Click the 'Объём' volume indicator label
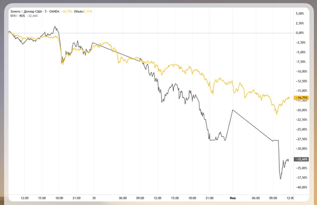This screenshot has height=205, width=317. 79,11
